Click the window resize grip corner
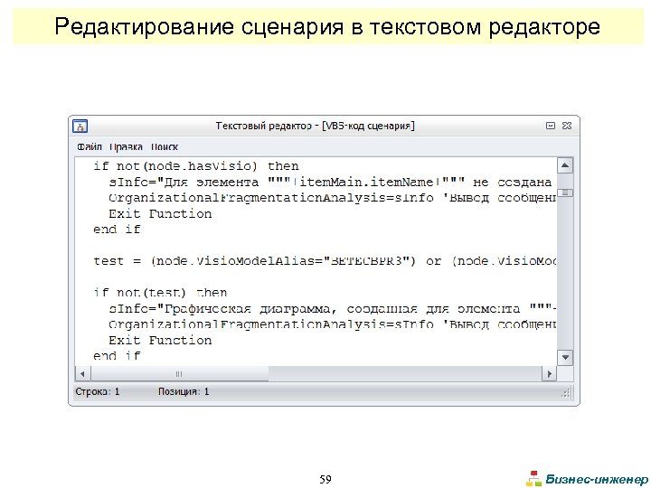Image resolution: width=651 pixels, height=488 pixels. click(x=567, y=392)
